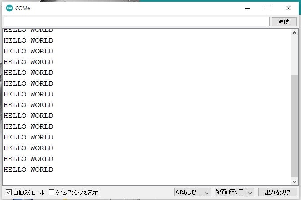Screen dimensions: 301x200
Task: Click the 送信 send button
Action: [284, 22]
